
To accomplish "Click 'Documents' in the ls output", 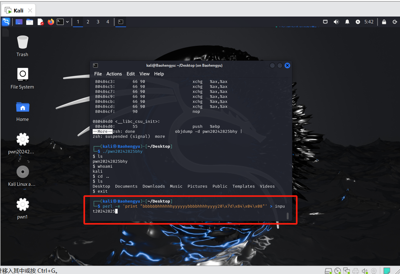I will (x=126, y=186).
